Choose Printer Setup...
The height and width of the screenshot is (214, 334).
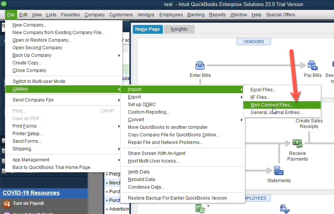[64, 134]
